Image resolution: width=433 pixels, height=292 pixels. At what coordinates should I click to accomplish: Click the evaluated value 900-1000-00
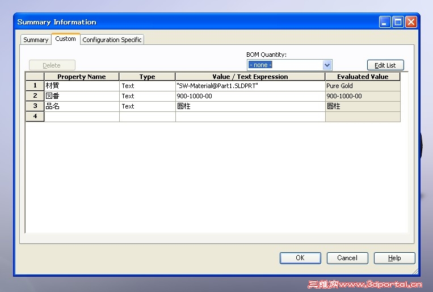coord(363,96)
